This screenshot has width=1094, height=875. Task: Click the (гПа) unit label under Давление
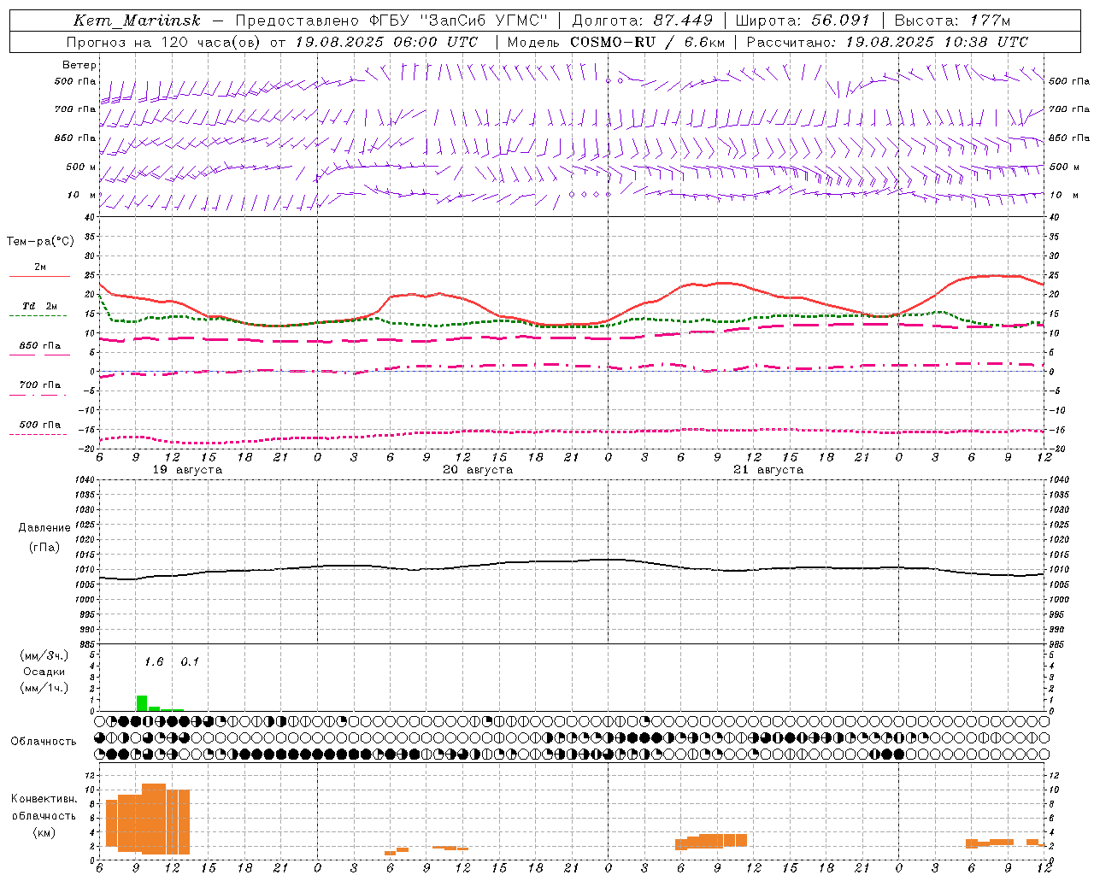pos(44,548)
